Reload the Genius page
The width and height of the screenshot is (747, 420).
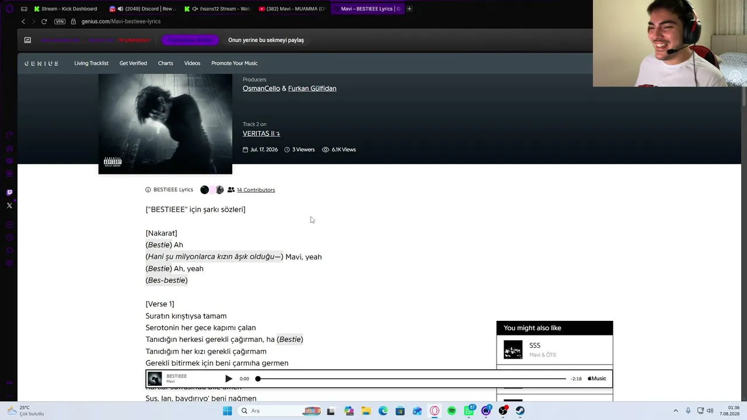tap(44, 22)
